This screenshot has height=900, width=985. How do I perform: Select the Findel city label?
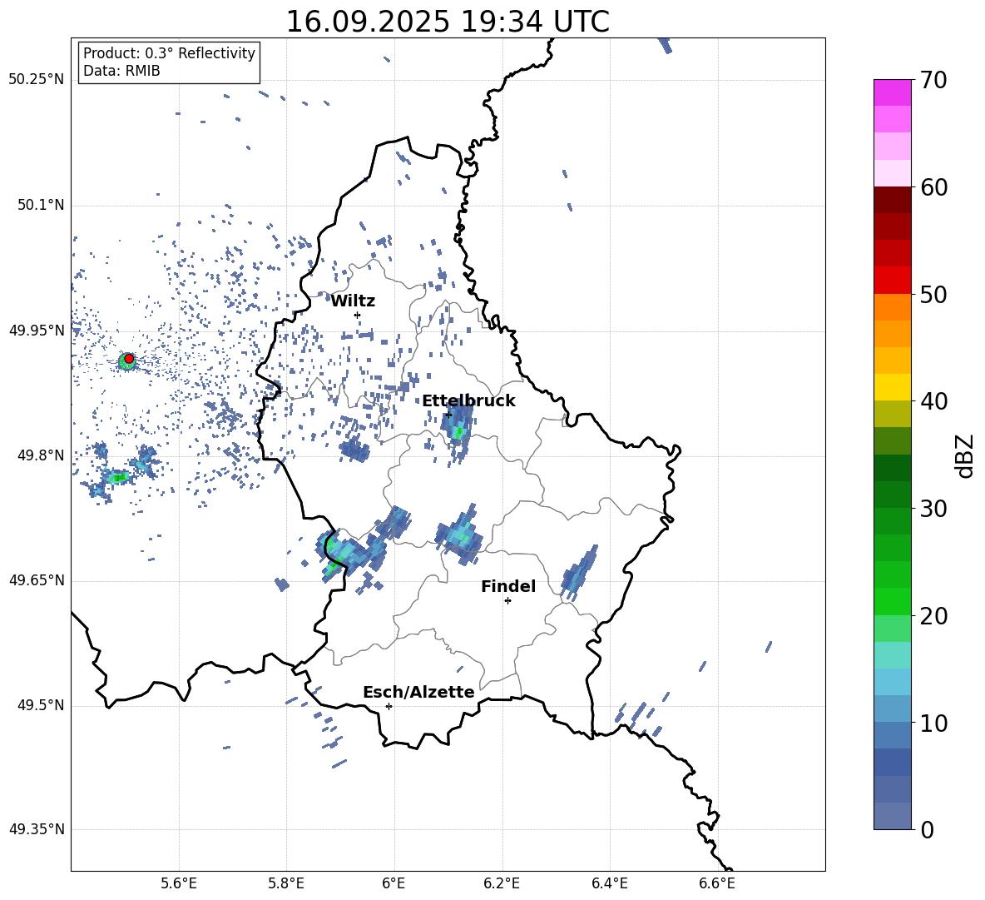[x=508, y=587]
